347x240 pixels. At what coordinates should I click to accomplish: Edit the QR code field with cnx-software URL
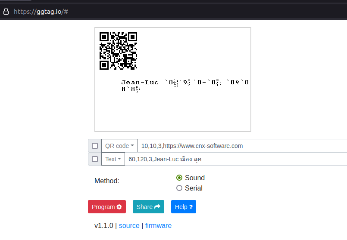pos(242,146)
